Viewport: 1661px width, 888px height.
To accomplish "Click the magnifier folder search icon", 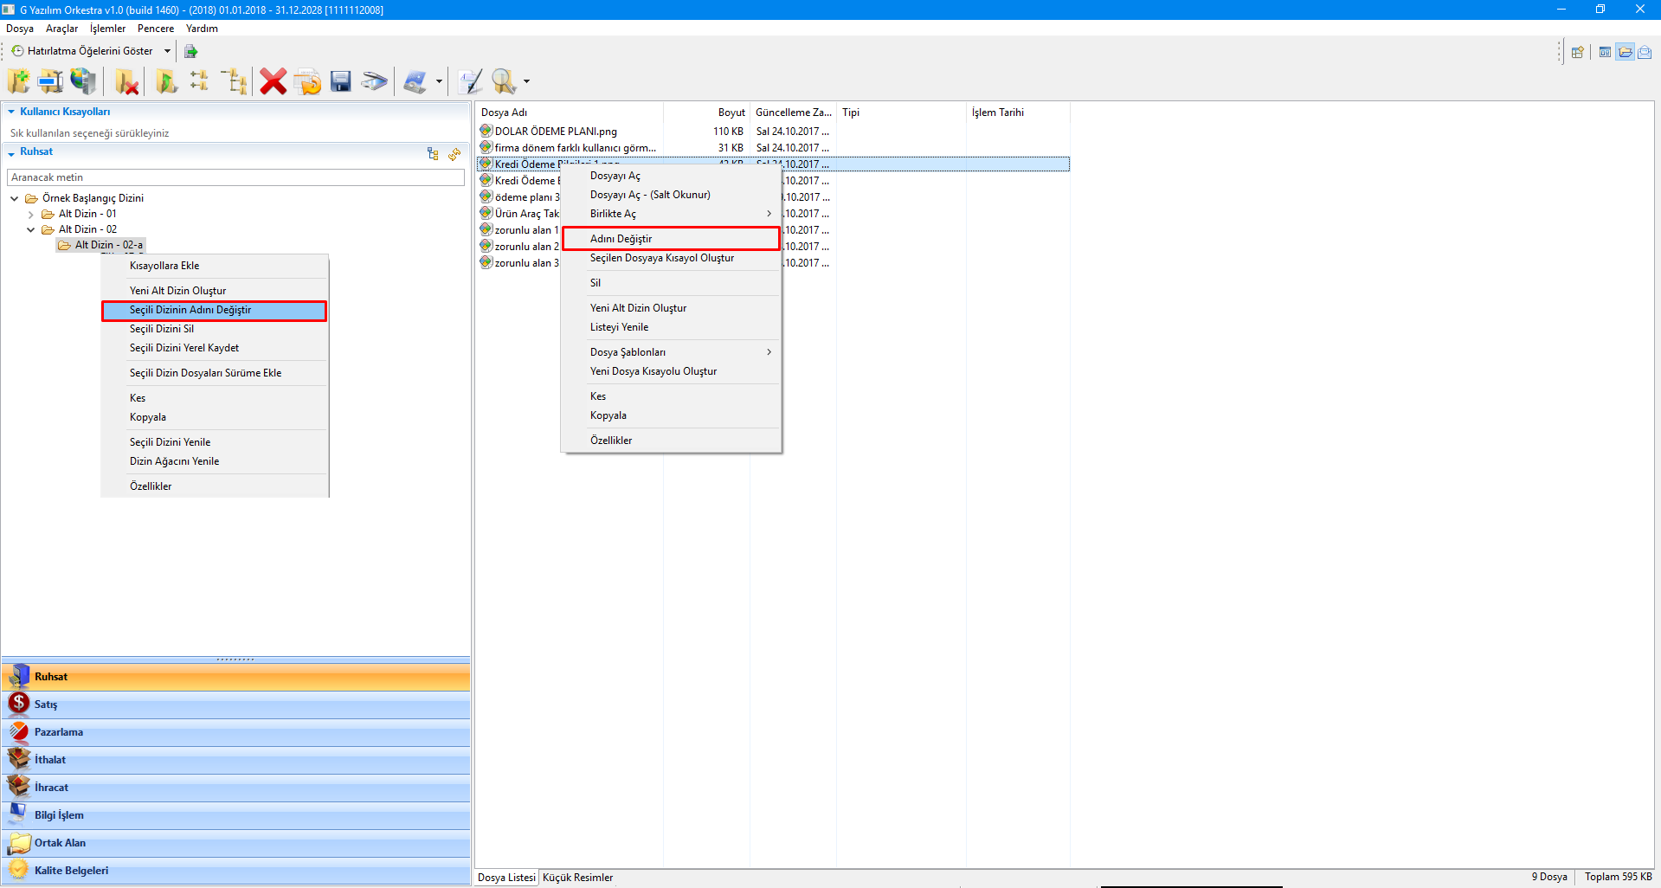I will click(x=504, y=81).
